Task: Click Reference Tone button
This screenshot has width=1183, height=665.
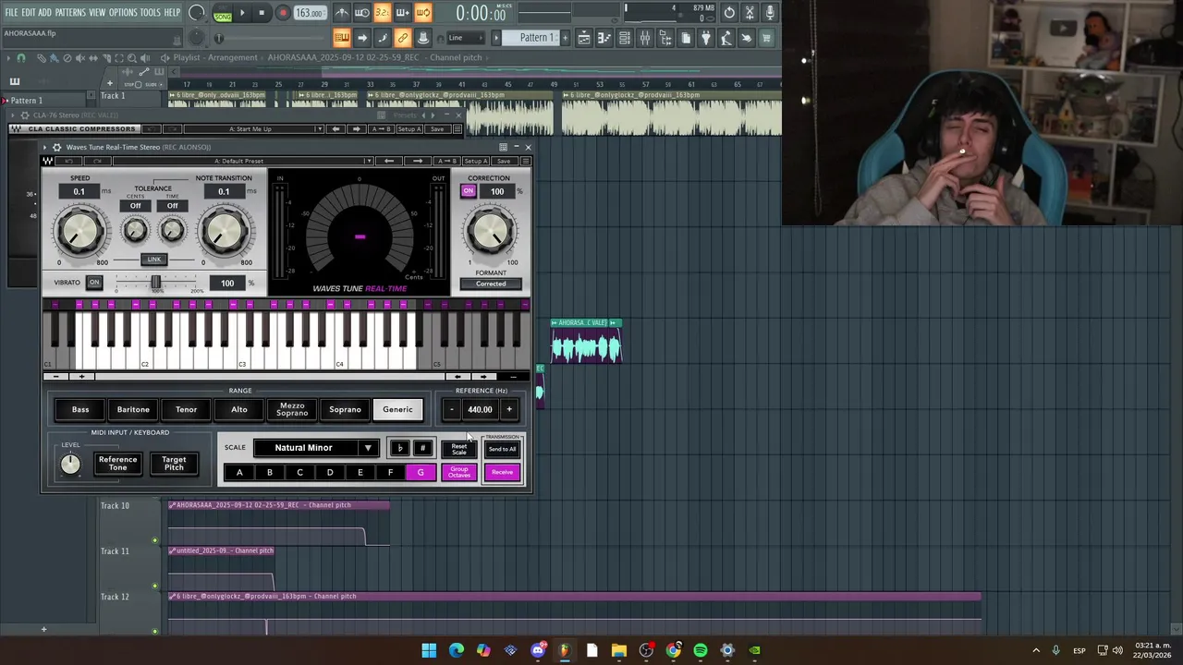Action: [117, 464]
